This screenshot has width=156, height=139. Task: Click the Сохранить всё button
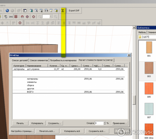pos(97,131)
